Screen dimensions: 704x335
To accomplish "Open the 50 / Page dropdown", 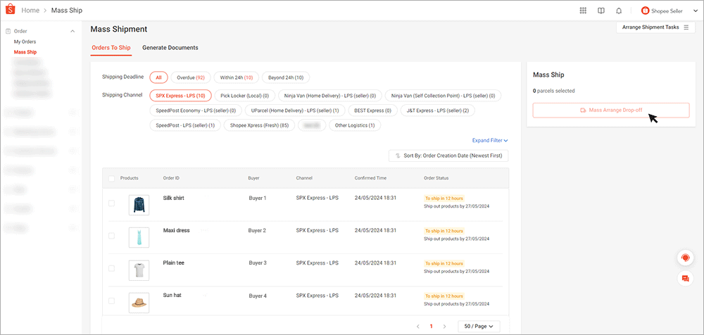I will 479,327.
